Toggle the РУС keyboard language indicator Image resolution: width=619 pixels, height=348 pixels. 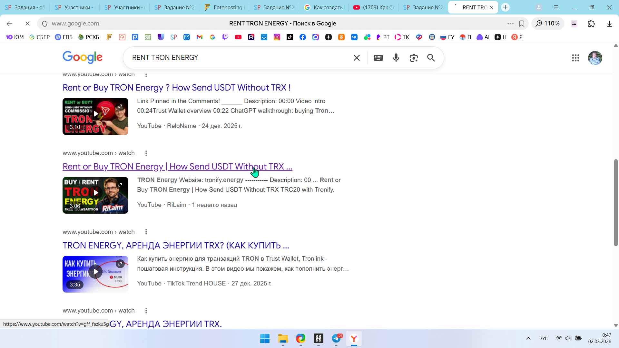pyautogui.click(x=544, y=338)
